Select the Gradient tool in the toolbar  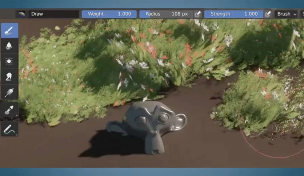9,92
